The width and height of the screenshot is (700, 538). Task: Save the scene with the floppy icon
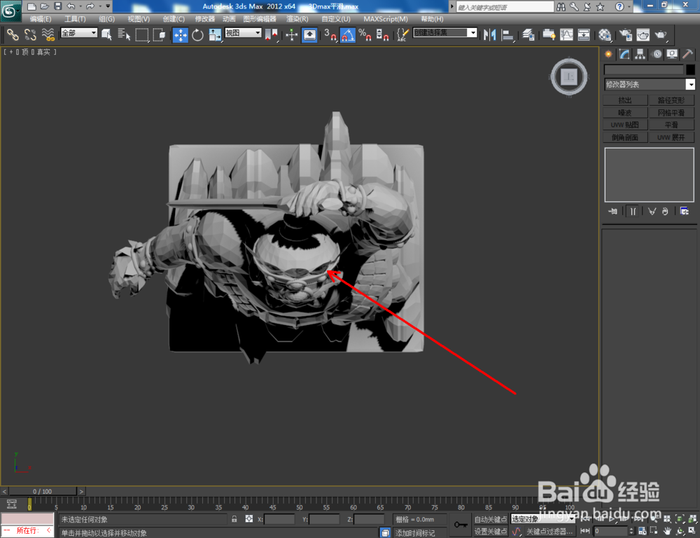pos(58,6)
